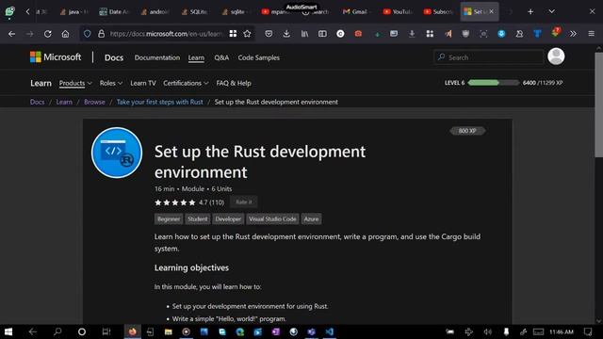Switch to the YouTube tab
Screen dimensions: 603x339
[398, 11]
